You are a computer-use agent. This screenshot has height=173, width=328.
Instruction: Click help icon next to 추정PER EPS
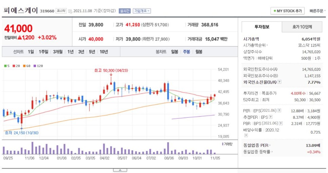[x=271, y=117]
